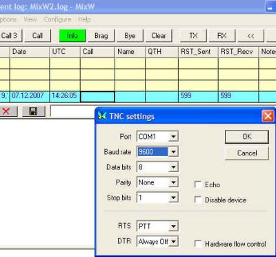
Task: Click the RX button
Action: pos(222,36)
